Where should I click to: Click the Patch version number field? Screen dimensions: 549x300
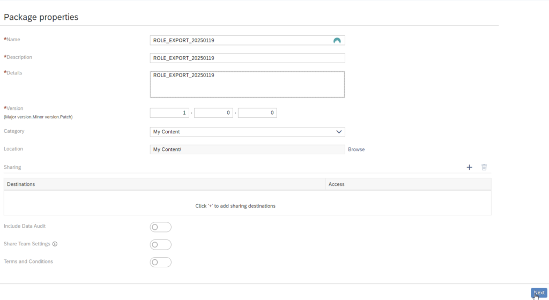(x=257, y=113)
